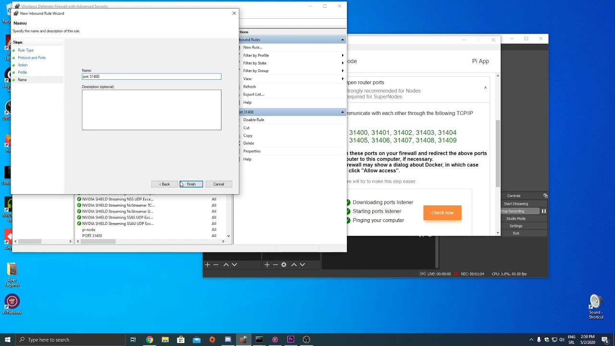Click Delete in the Actions pane
The height and width of the screenshot is (346, 615).
click(249, 143)
